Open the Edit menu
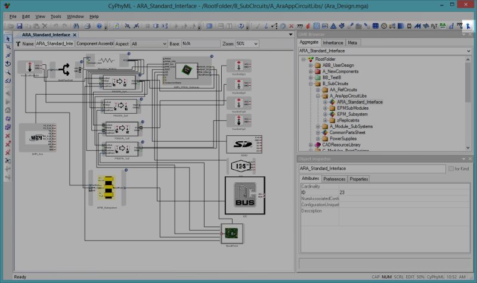 click(26, 17)
